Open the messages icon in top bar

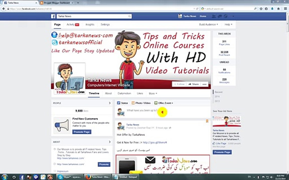click(220, 16)
